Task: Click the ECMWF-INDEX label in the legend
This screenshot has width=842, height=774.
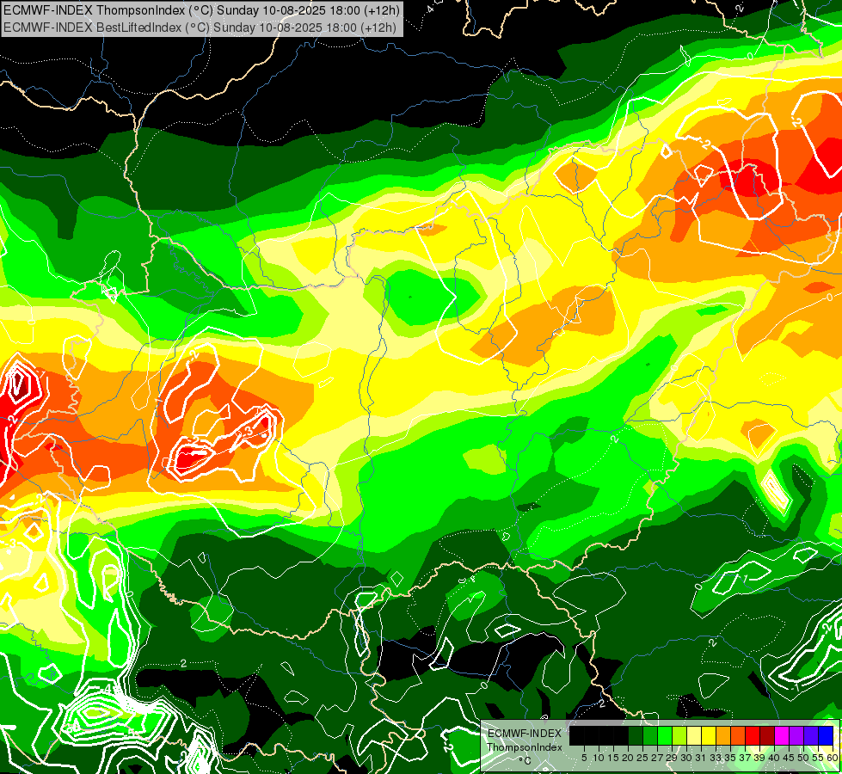Action: click(x=525, y=734)
